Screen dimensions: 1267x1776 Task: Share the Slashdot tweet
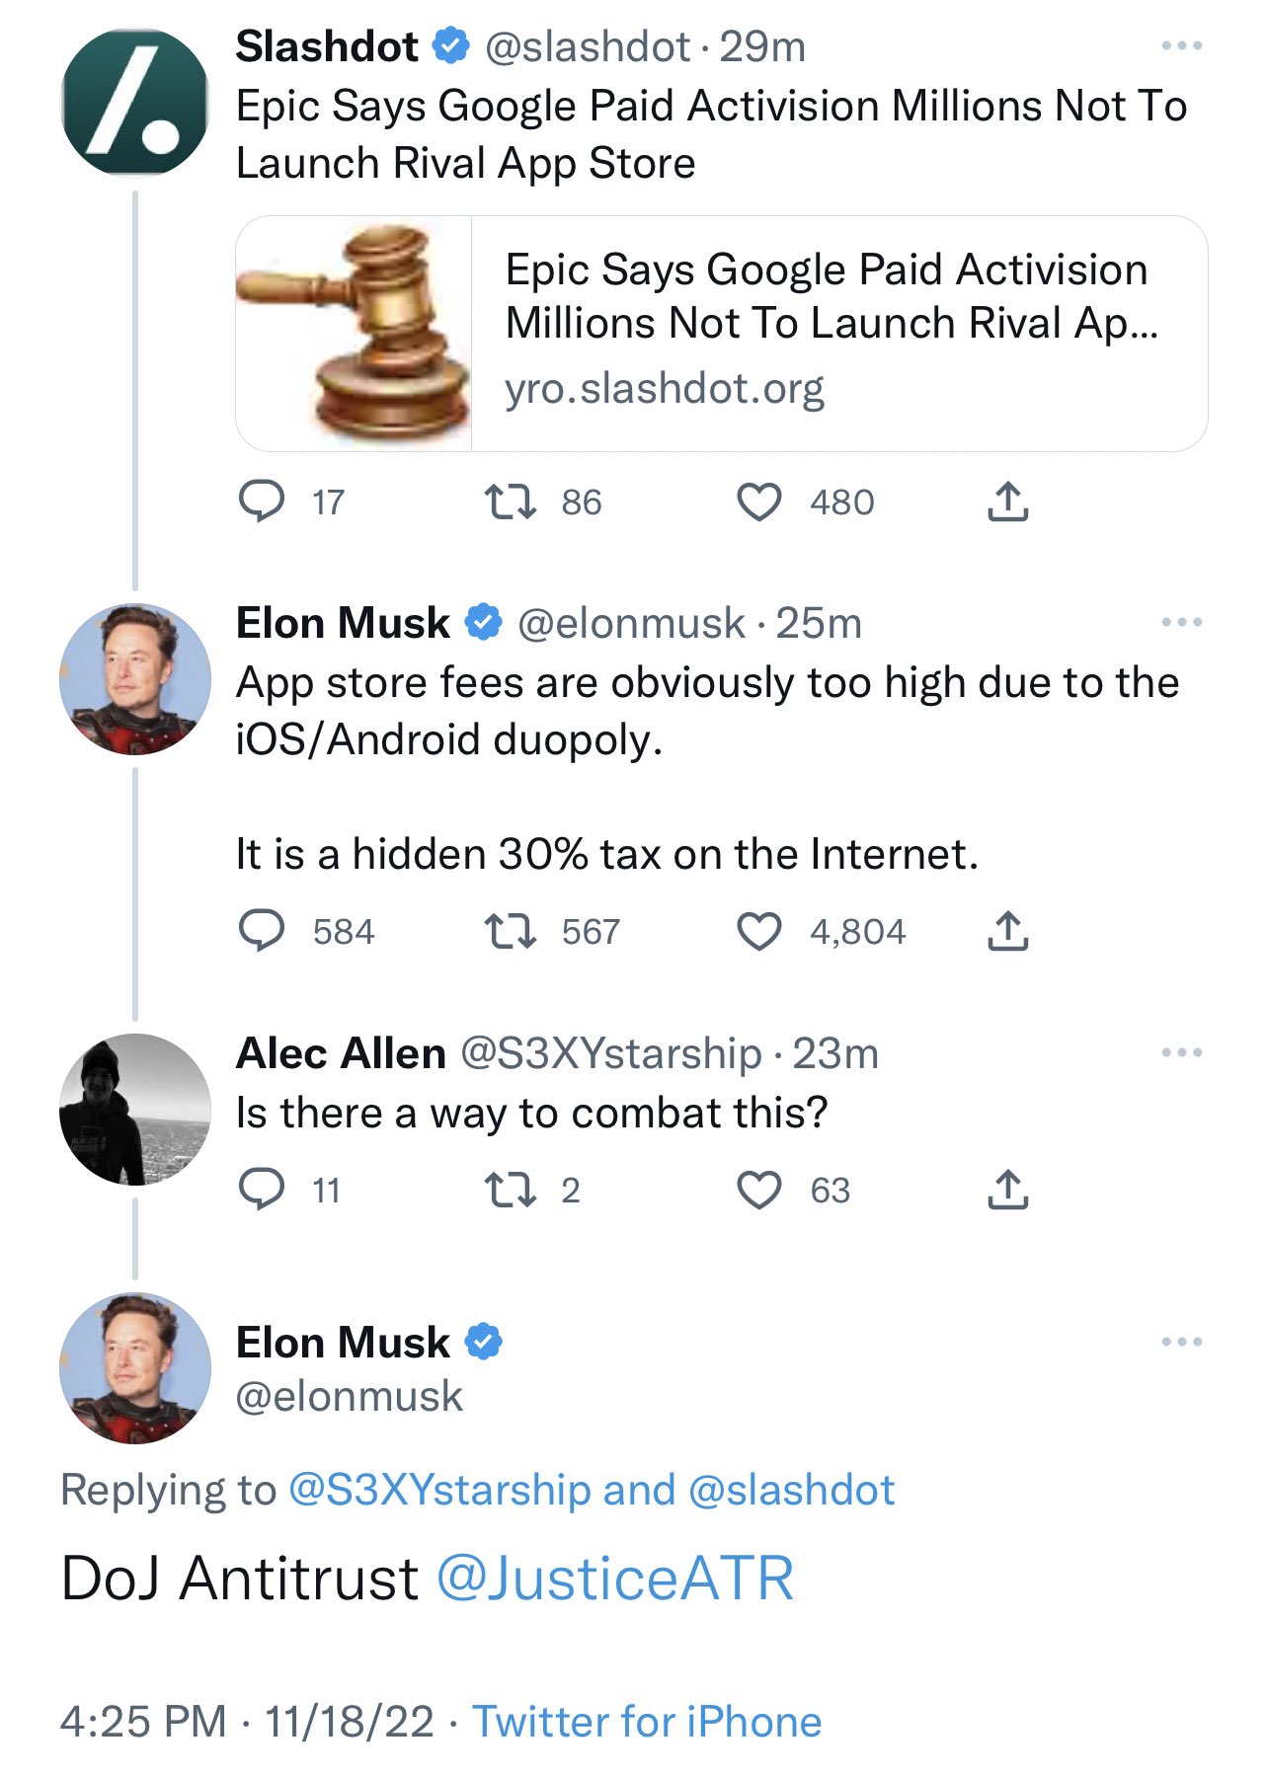pos(1007,502)
